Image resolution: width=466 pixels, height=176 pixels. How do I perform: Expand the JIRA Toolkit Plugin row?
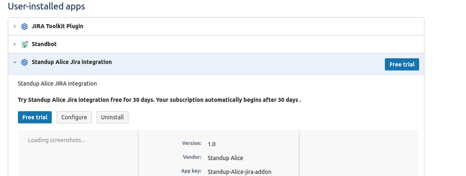[x=14, y=27]
